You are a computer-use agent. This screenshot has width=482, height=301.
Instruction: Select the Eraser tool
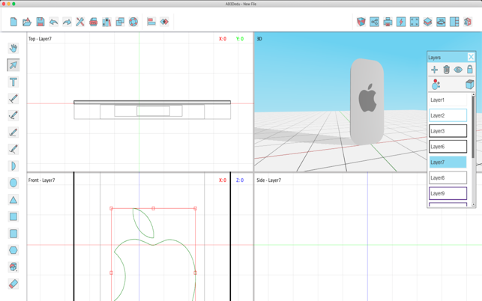pos(13,284)
